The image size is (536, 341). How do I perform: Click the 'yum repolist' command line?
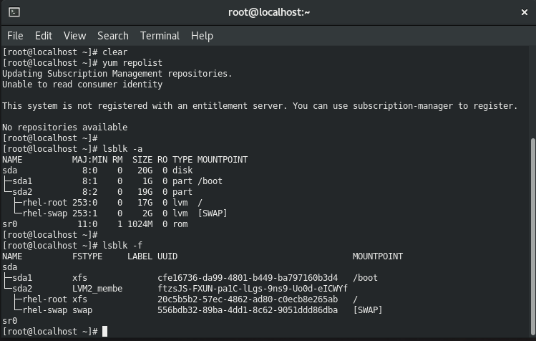pos(82,63)
